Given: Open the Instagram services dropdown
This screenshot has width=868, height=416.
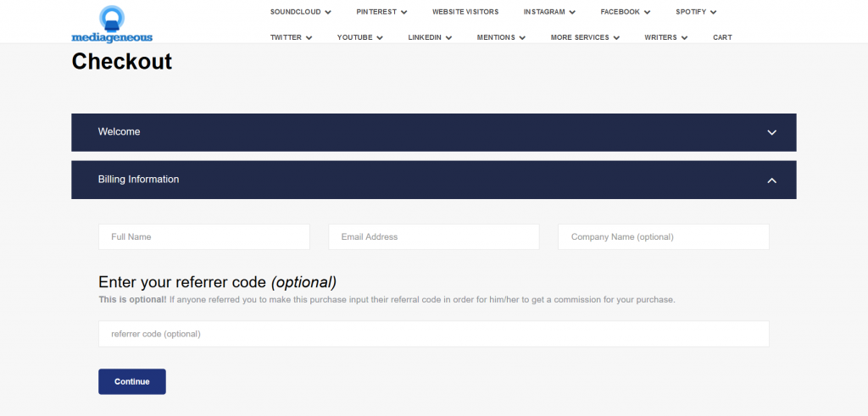Looking at the screenshot, I should [549, 12].
